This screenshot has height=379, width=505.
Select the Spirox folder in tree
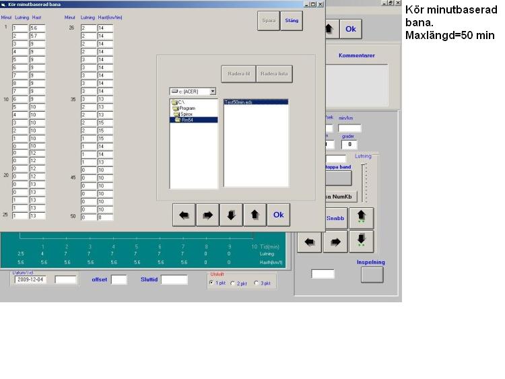click(187, 114)
